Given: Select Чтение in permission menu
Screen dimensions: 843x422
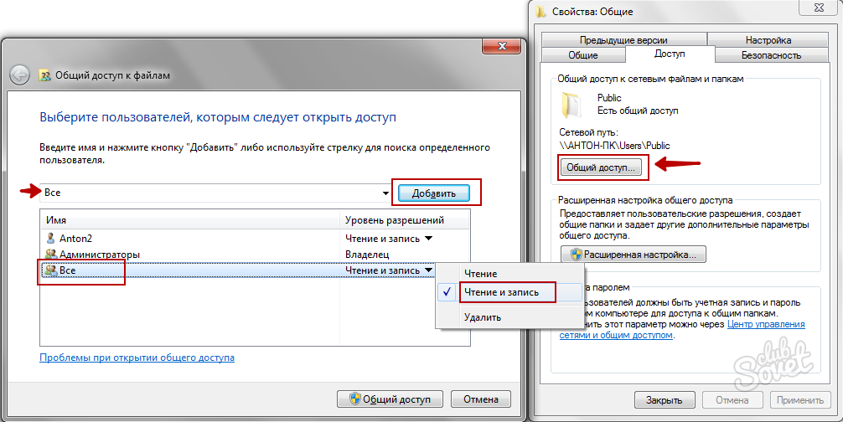Looking at the screenshot, I should (x=479, y=274).
